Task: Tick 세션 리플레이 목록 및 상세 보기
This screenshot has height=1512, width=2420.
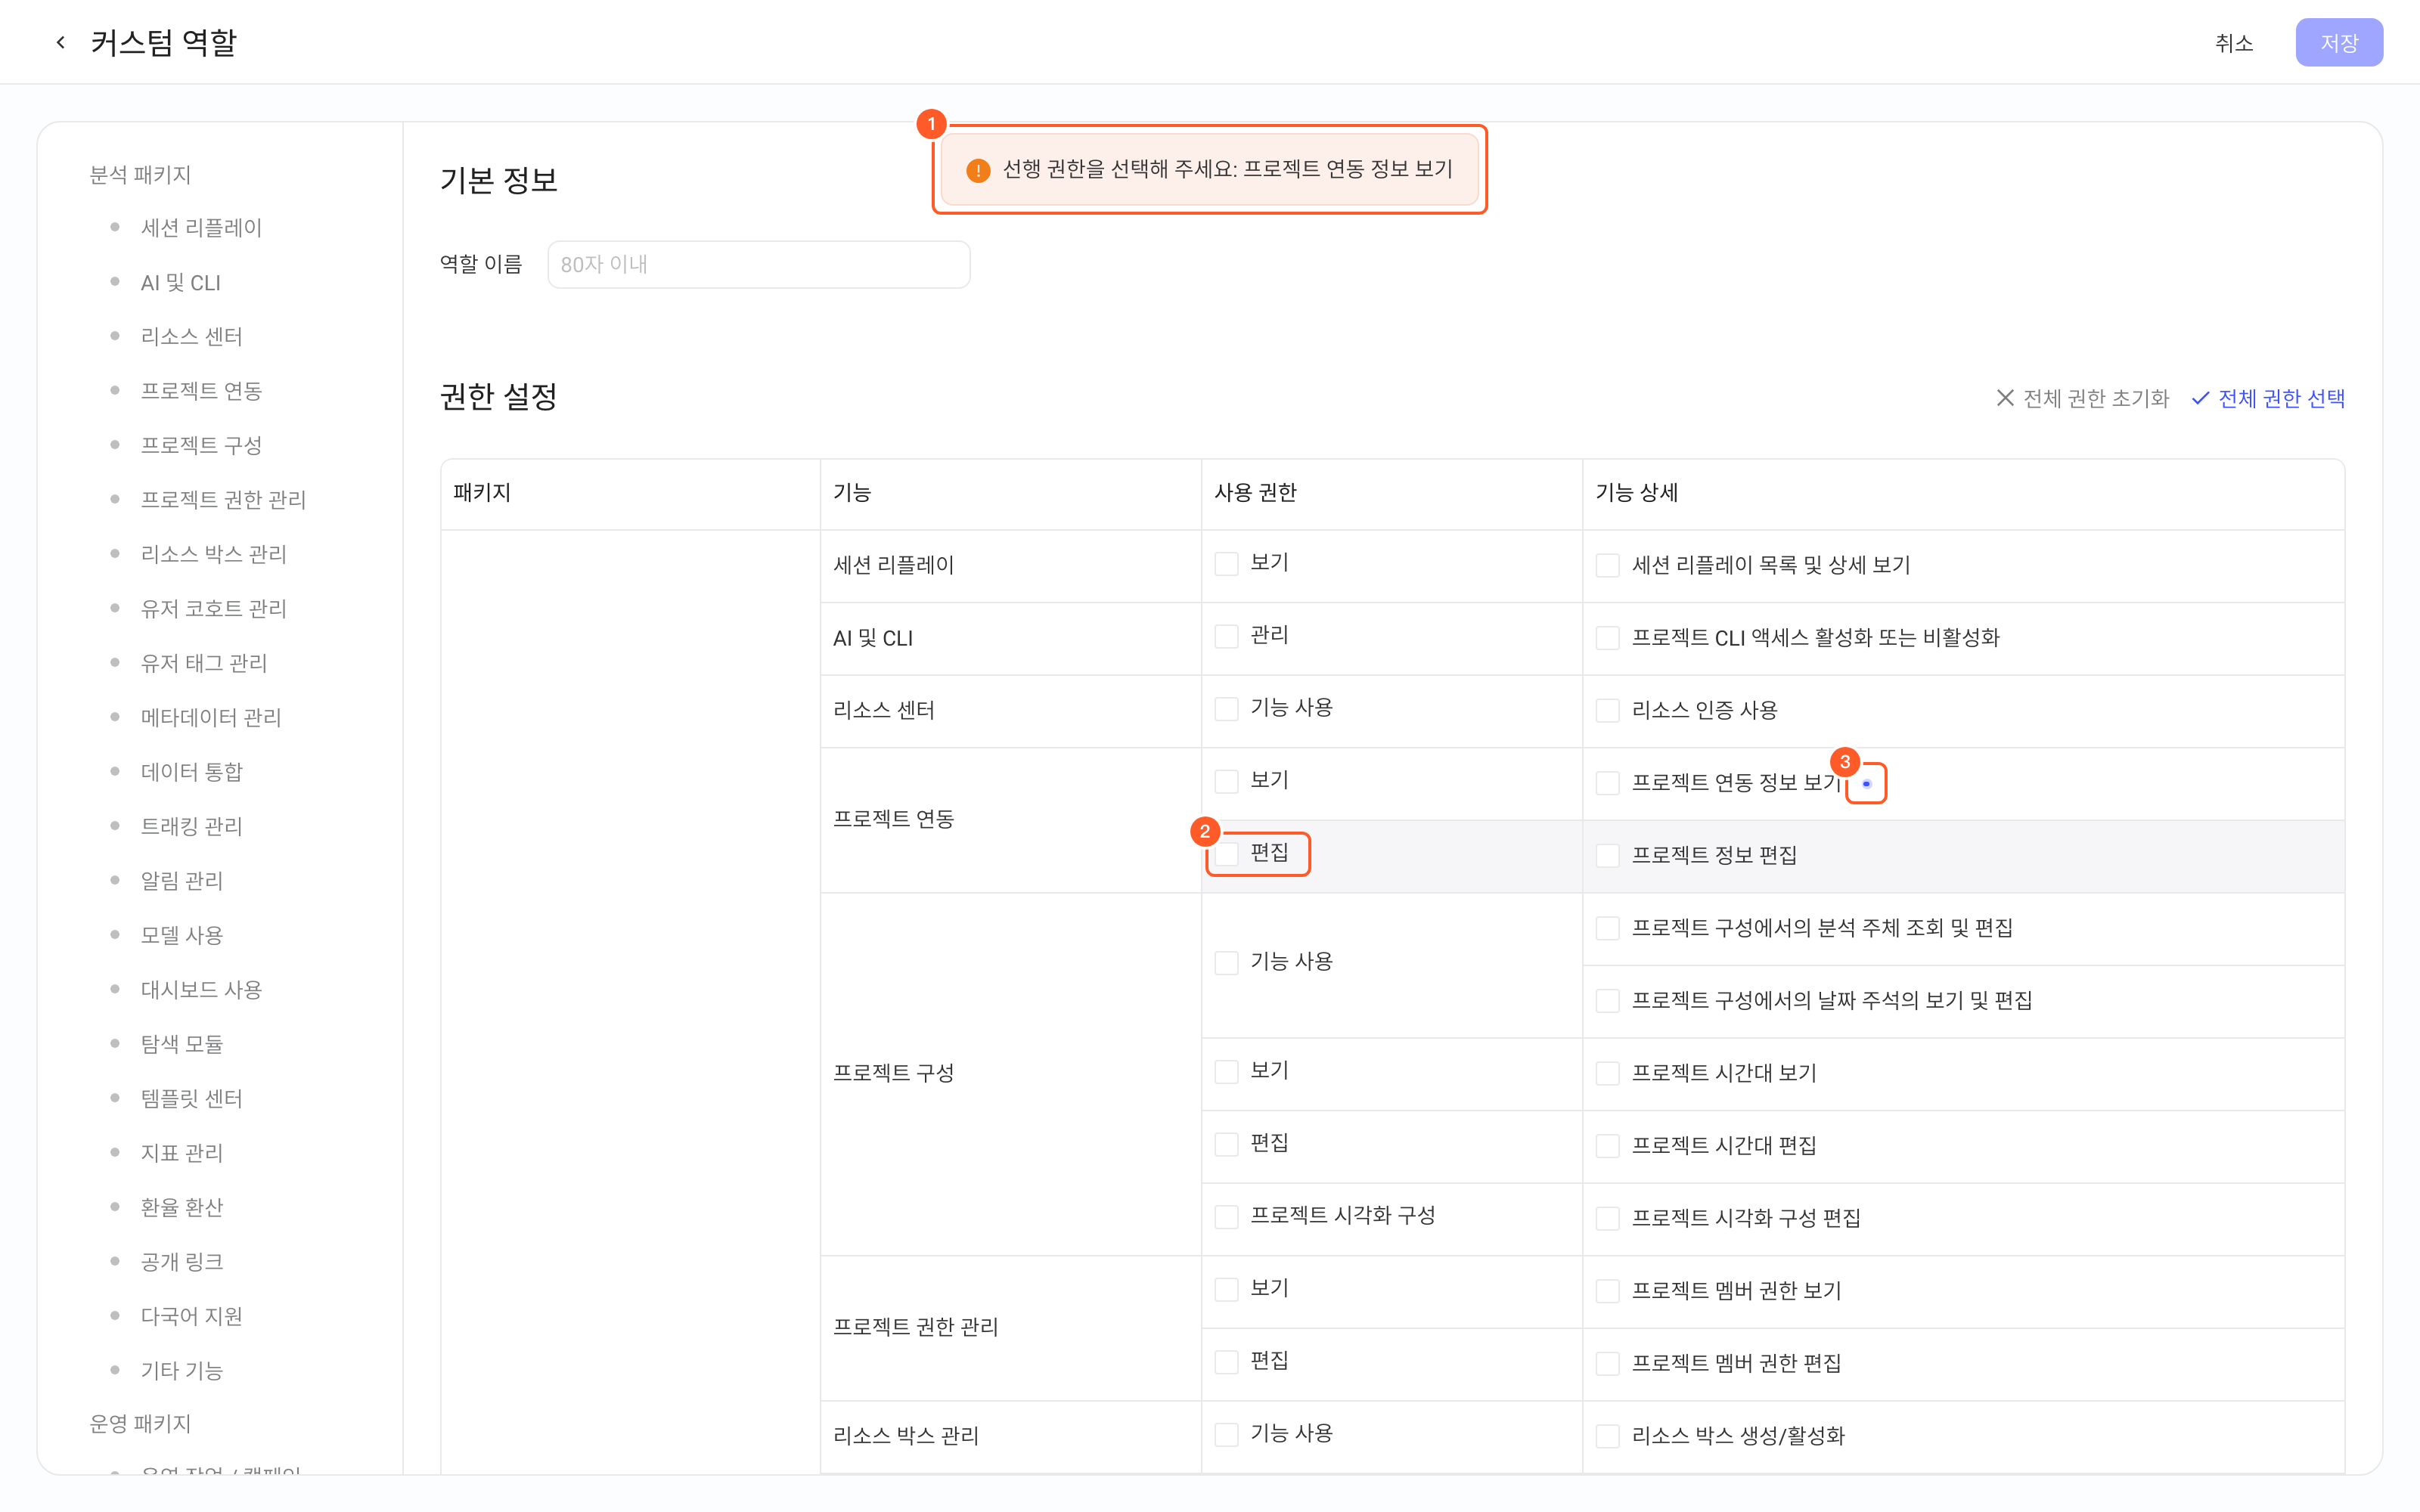Action: (x=1607, y=565)
